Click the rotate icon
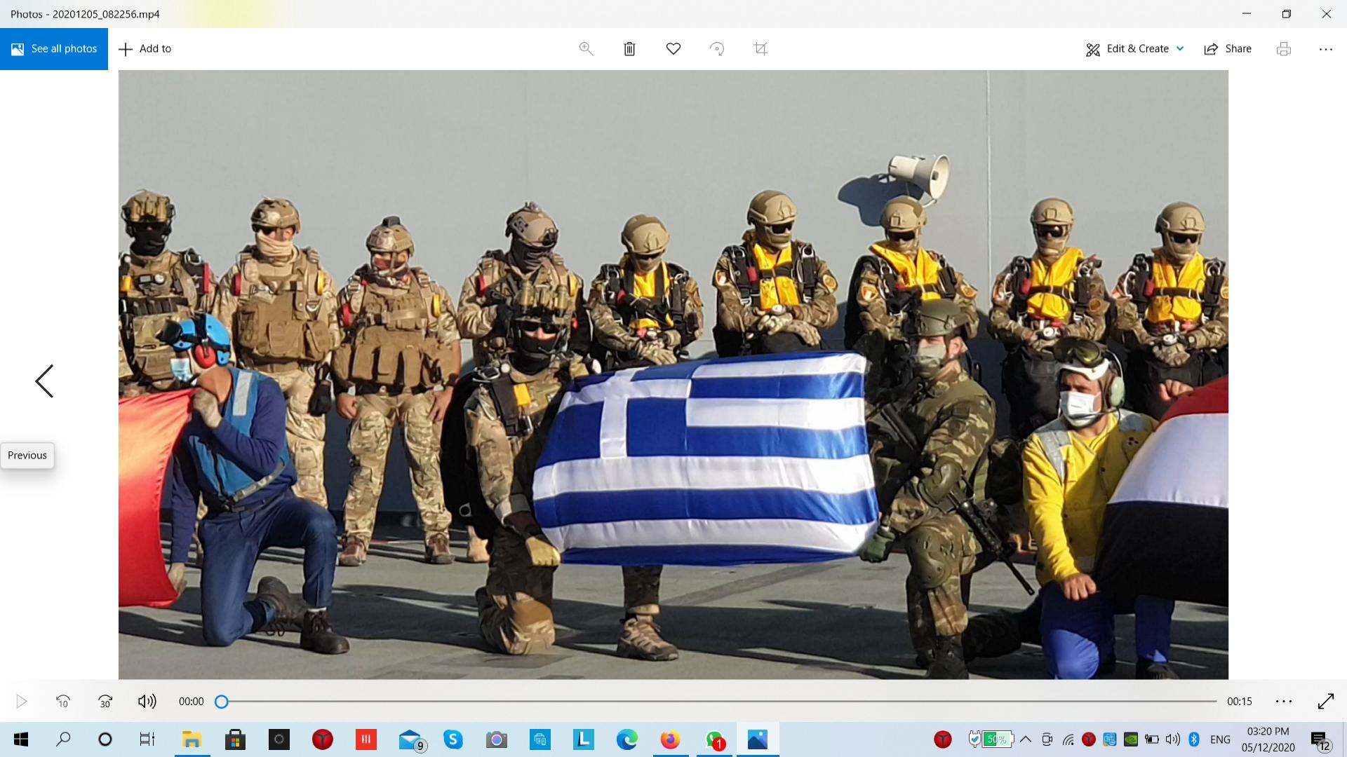The image size is (1347, 757). tap(716, 48)
